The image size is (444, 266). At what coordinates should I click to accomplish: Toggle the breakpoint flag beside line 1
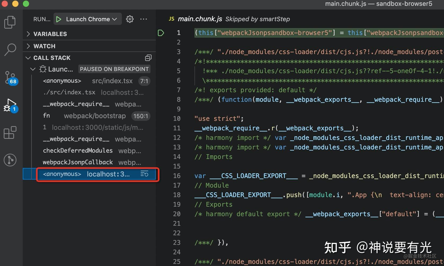pos(161,33)
